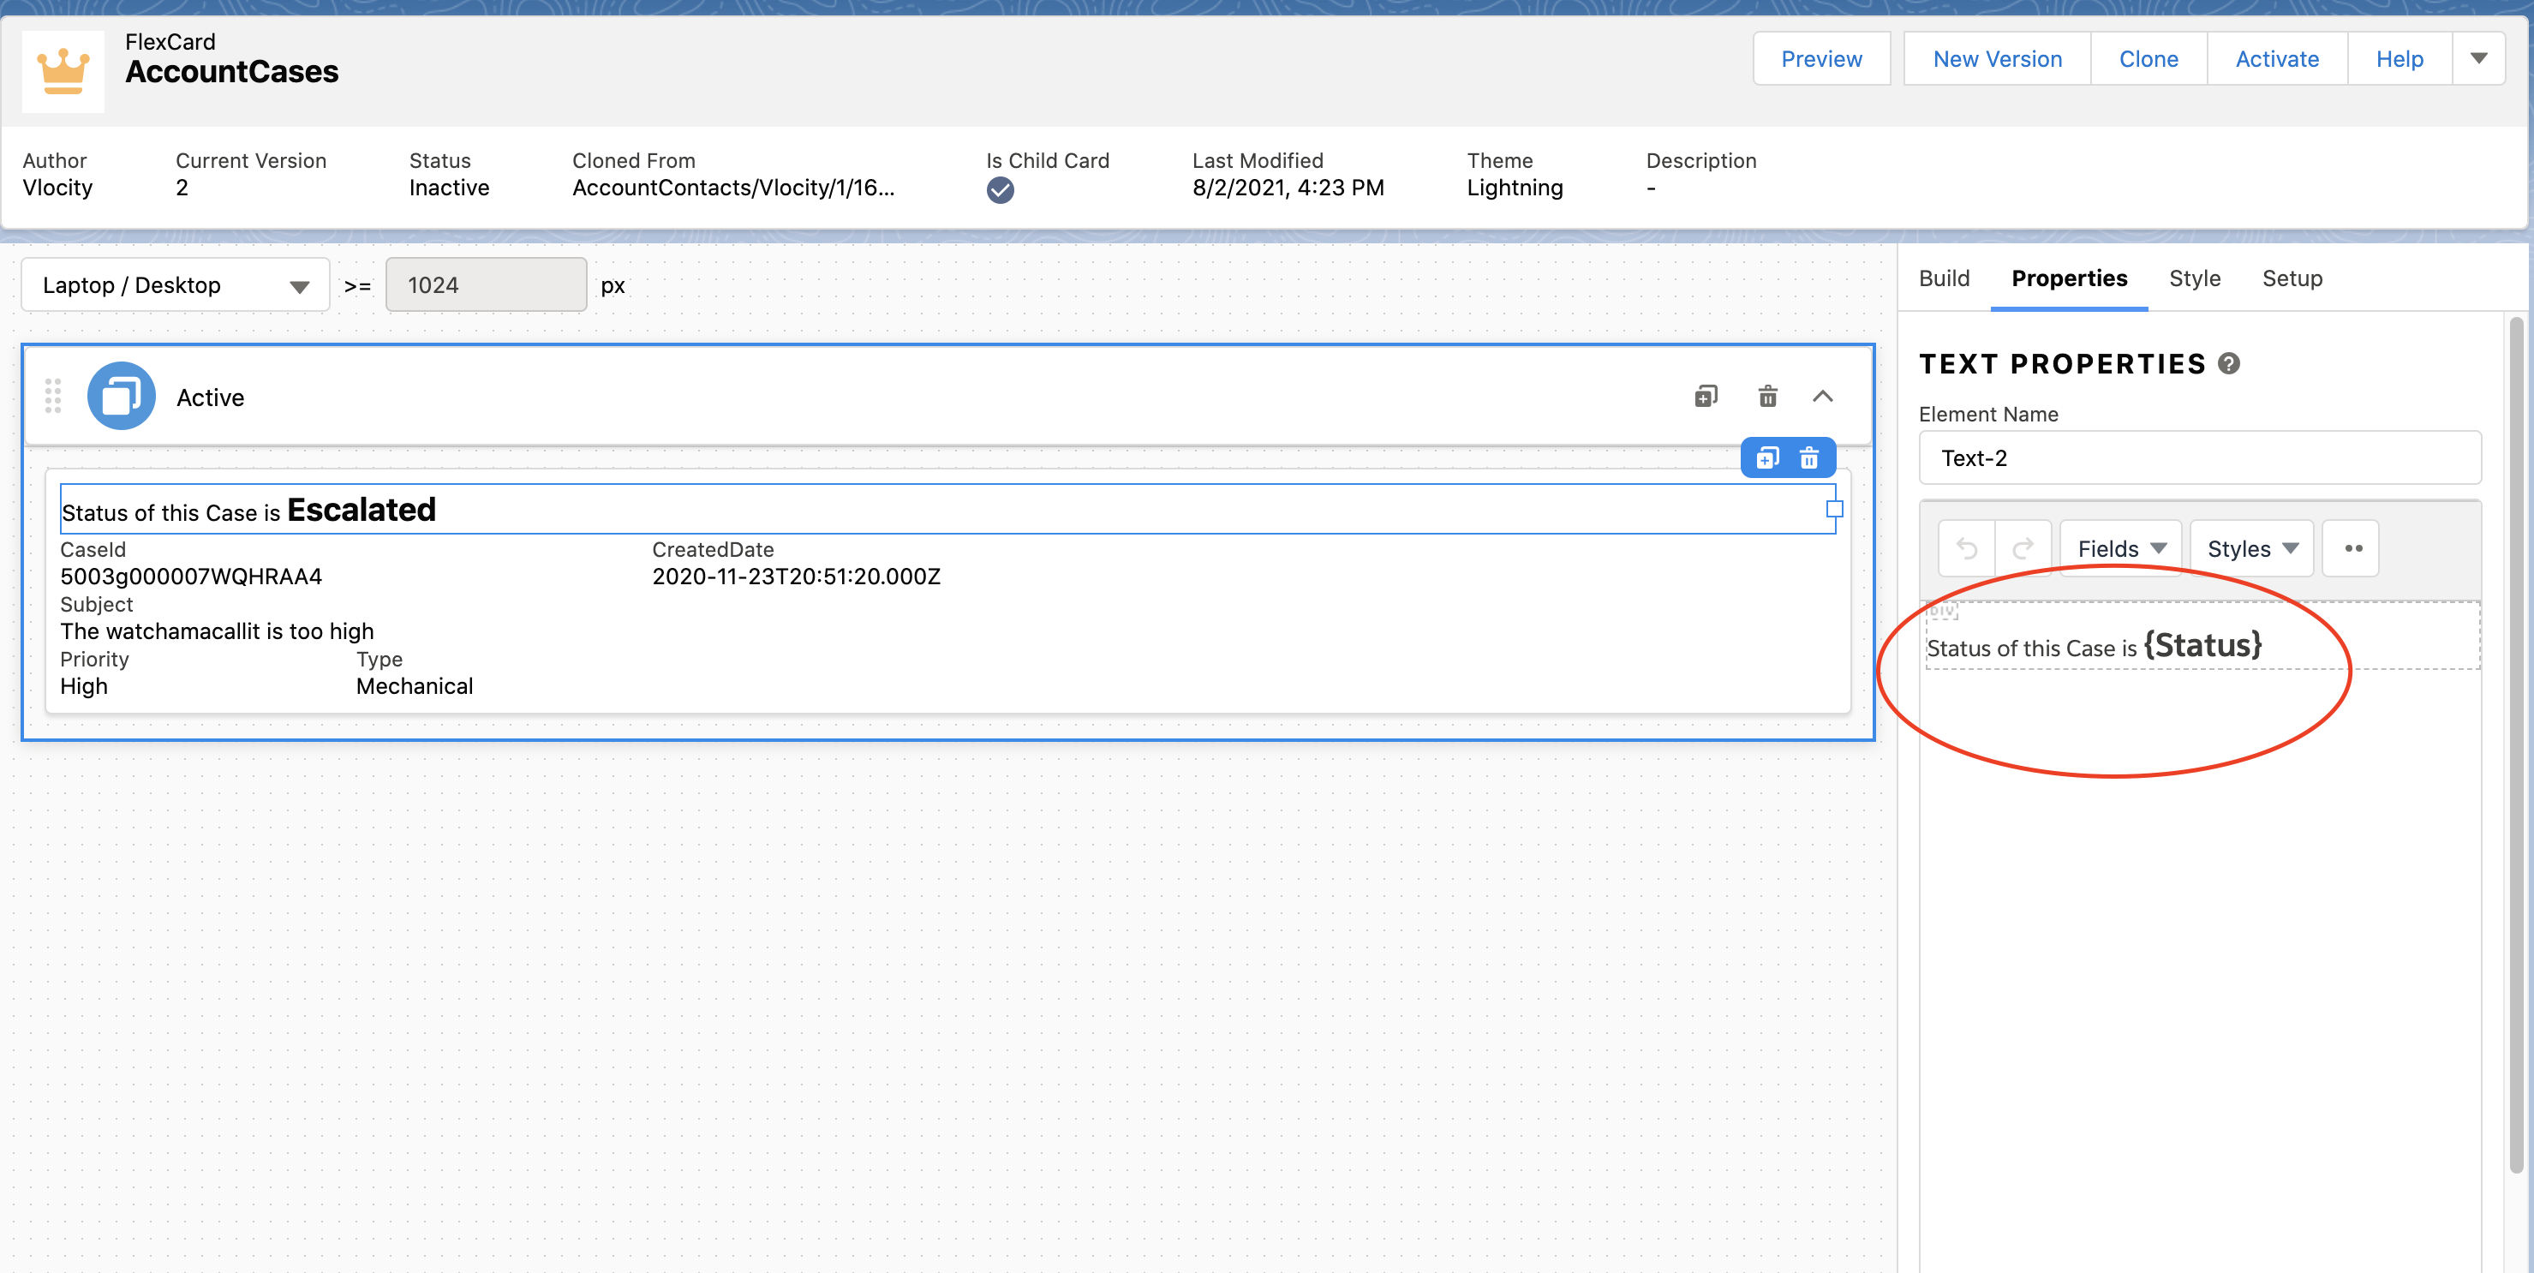The image size is (2534, 1273).
Task: Click the Theme value Lightning
Action: [1514, 188]
